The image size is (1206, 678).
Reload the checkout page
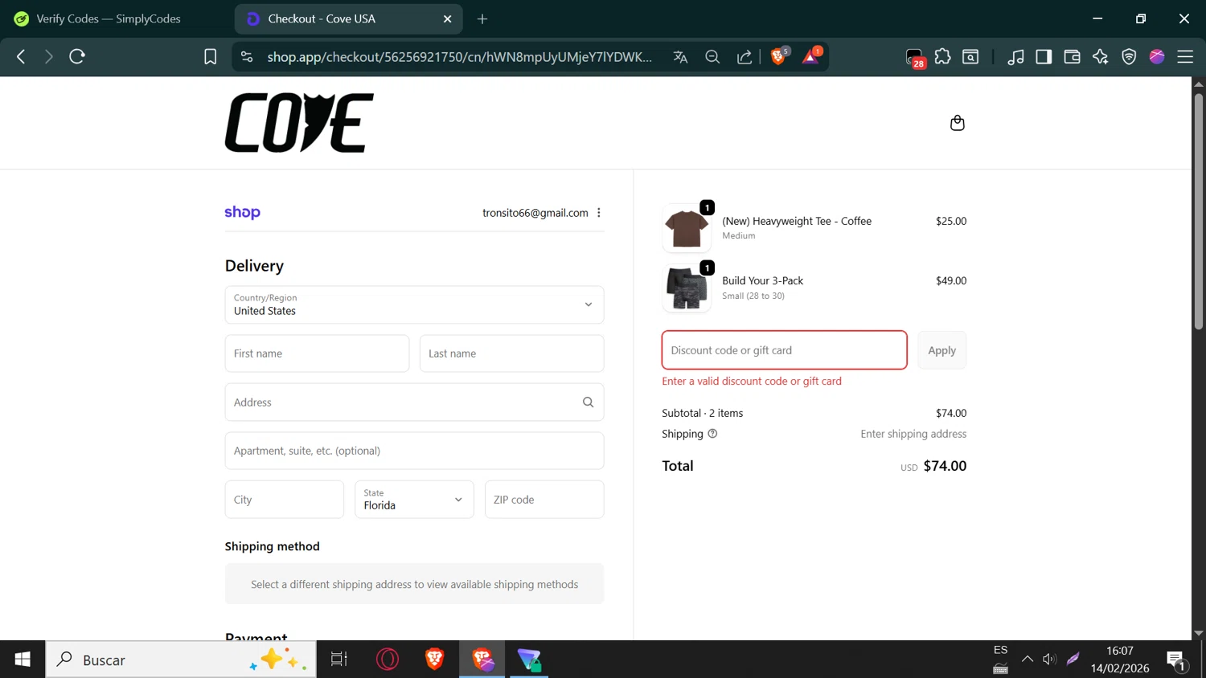[77, 56]
